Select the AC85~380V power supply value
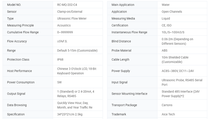Image resolution: width=209 pixels, height=119 pixels. [x=178, y=71]
